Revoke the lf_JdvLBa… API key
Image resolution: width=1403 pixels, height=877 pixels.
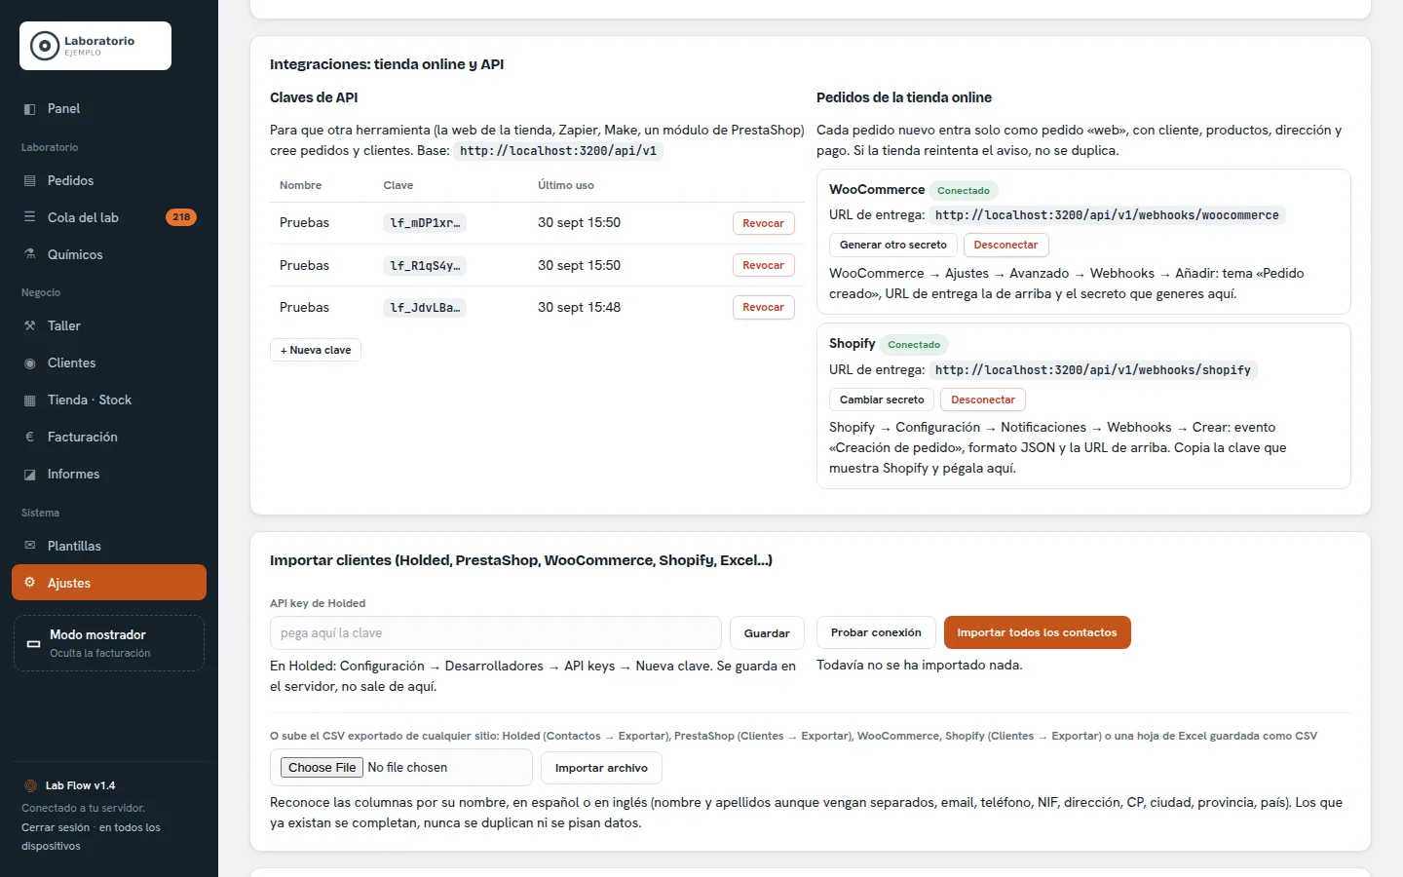click(x=763, y=307)
